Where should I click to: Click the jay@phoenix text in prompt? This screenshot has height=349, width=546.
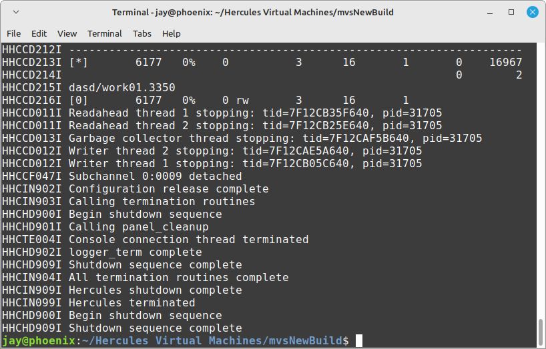[39, 340]
